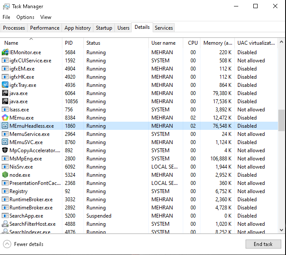The image size is (286, 255).
Task: Click the igfxHK.exe process icon
Action: pos(5,77)
